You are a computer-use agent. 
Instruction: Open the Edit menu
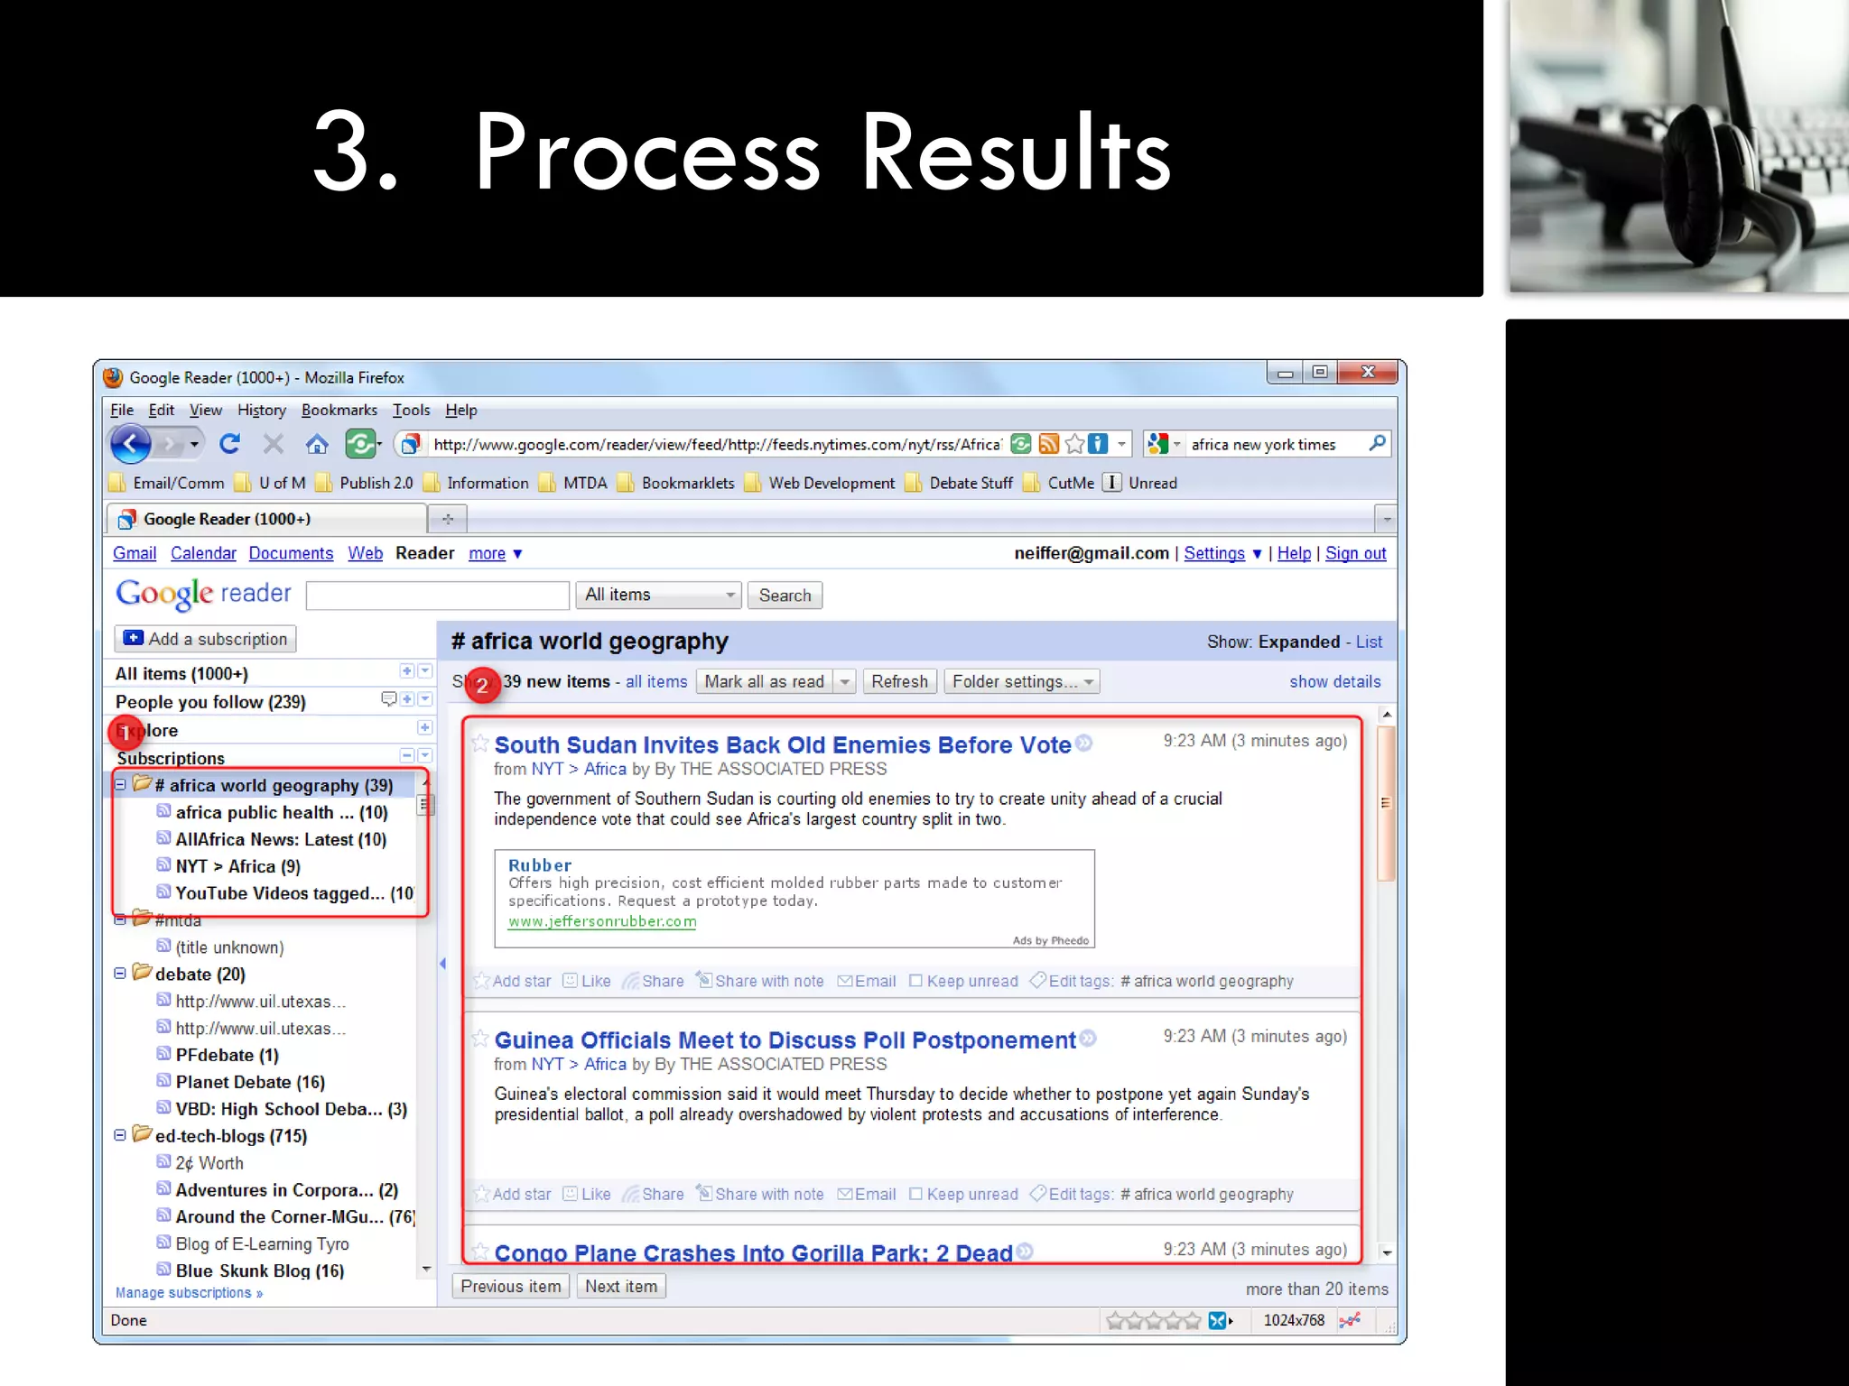(x=162, y=411)
